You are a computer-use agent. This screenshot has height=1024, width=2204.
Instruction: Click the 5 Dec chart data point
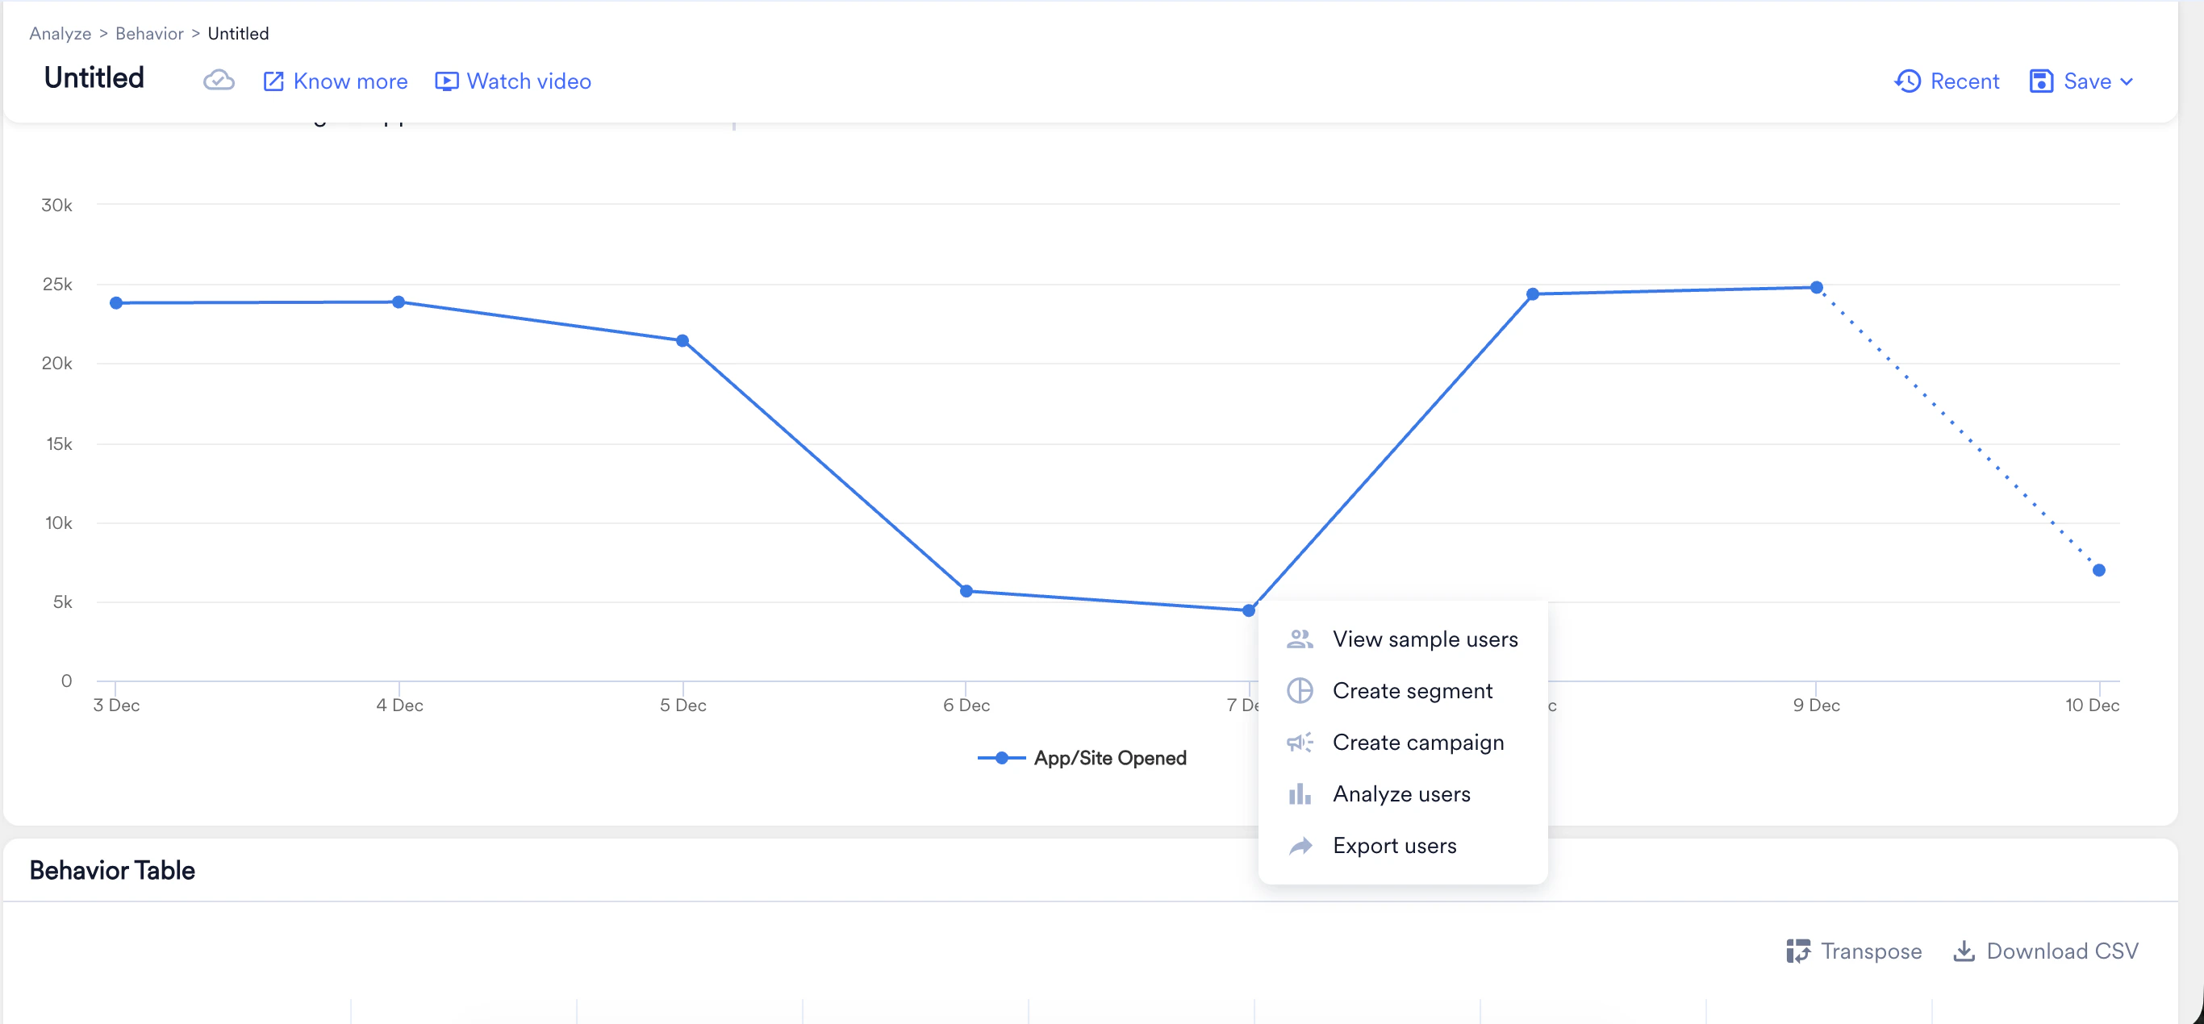click(682, 340)
